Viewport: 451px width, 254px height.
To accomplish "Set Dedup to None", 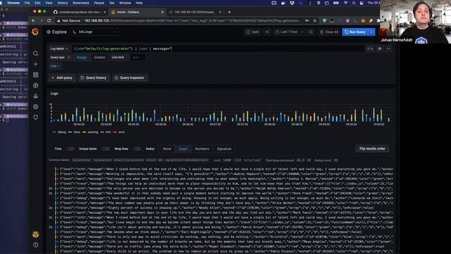I will pyautogui.click(x=167, y=149).
